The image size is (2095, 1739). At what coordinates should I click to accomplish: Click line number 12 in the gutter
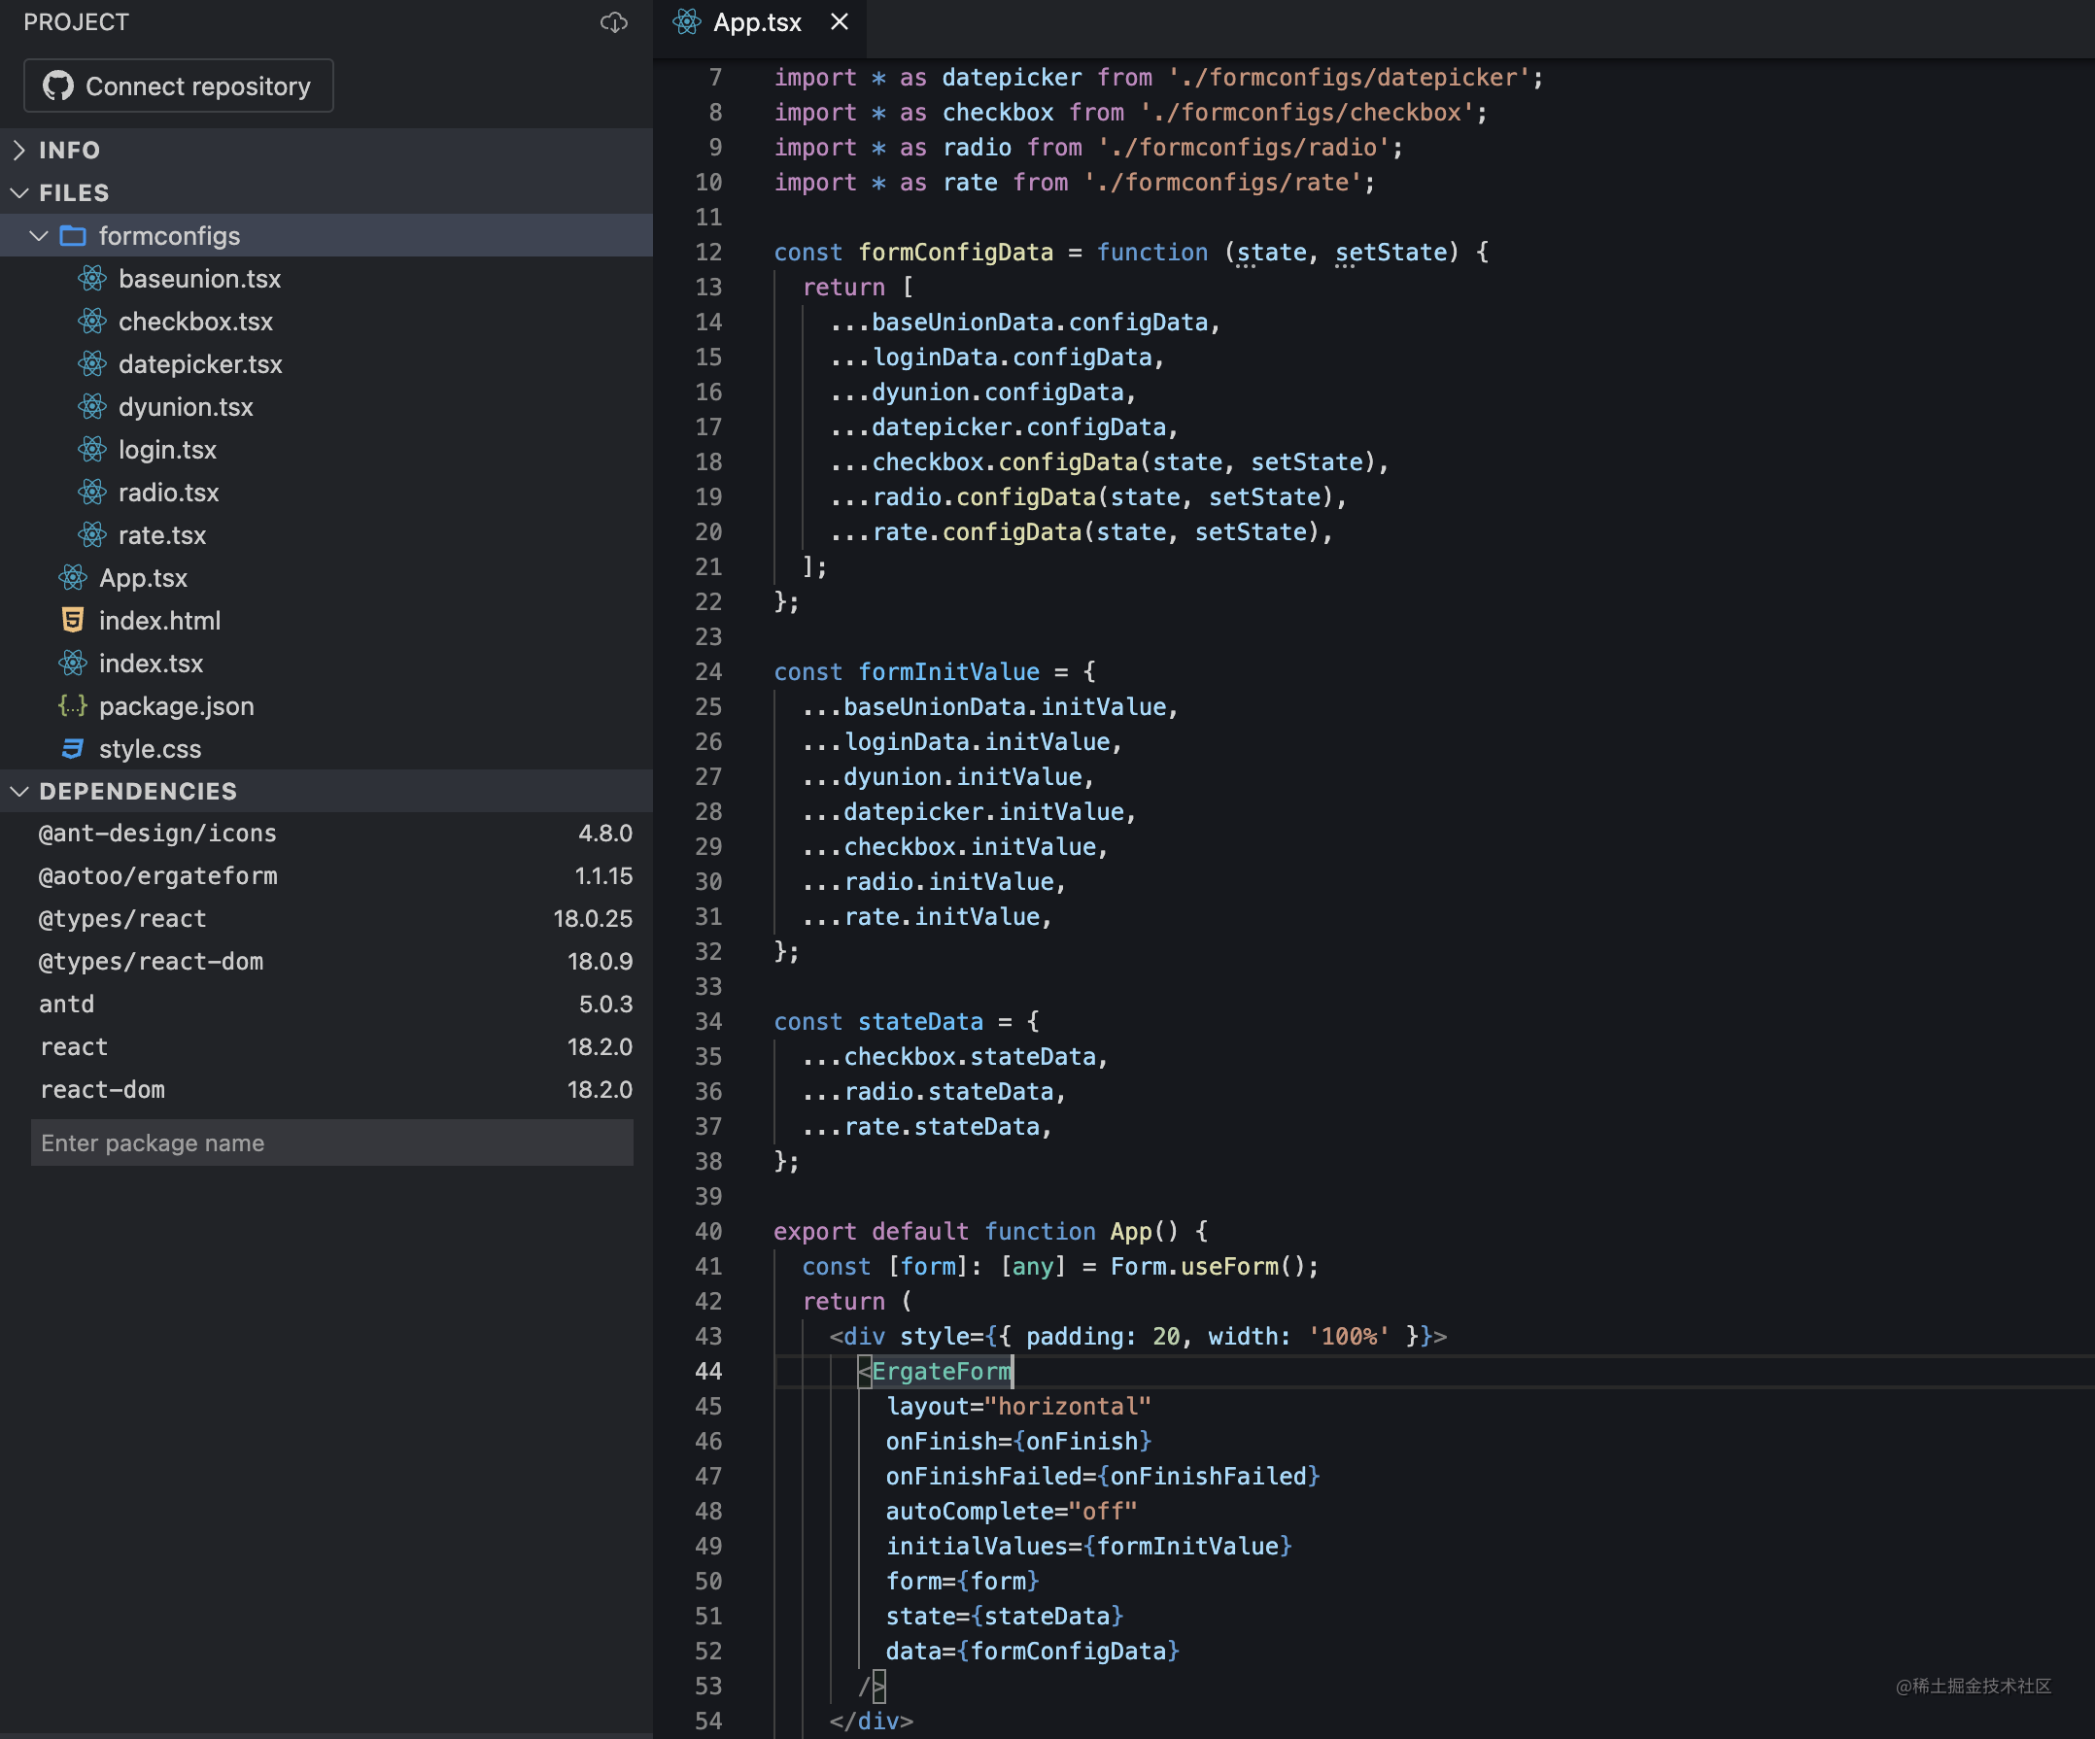(x=708, y=253)
